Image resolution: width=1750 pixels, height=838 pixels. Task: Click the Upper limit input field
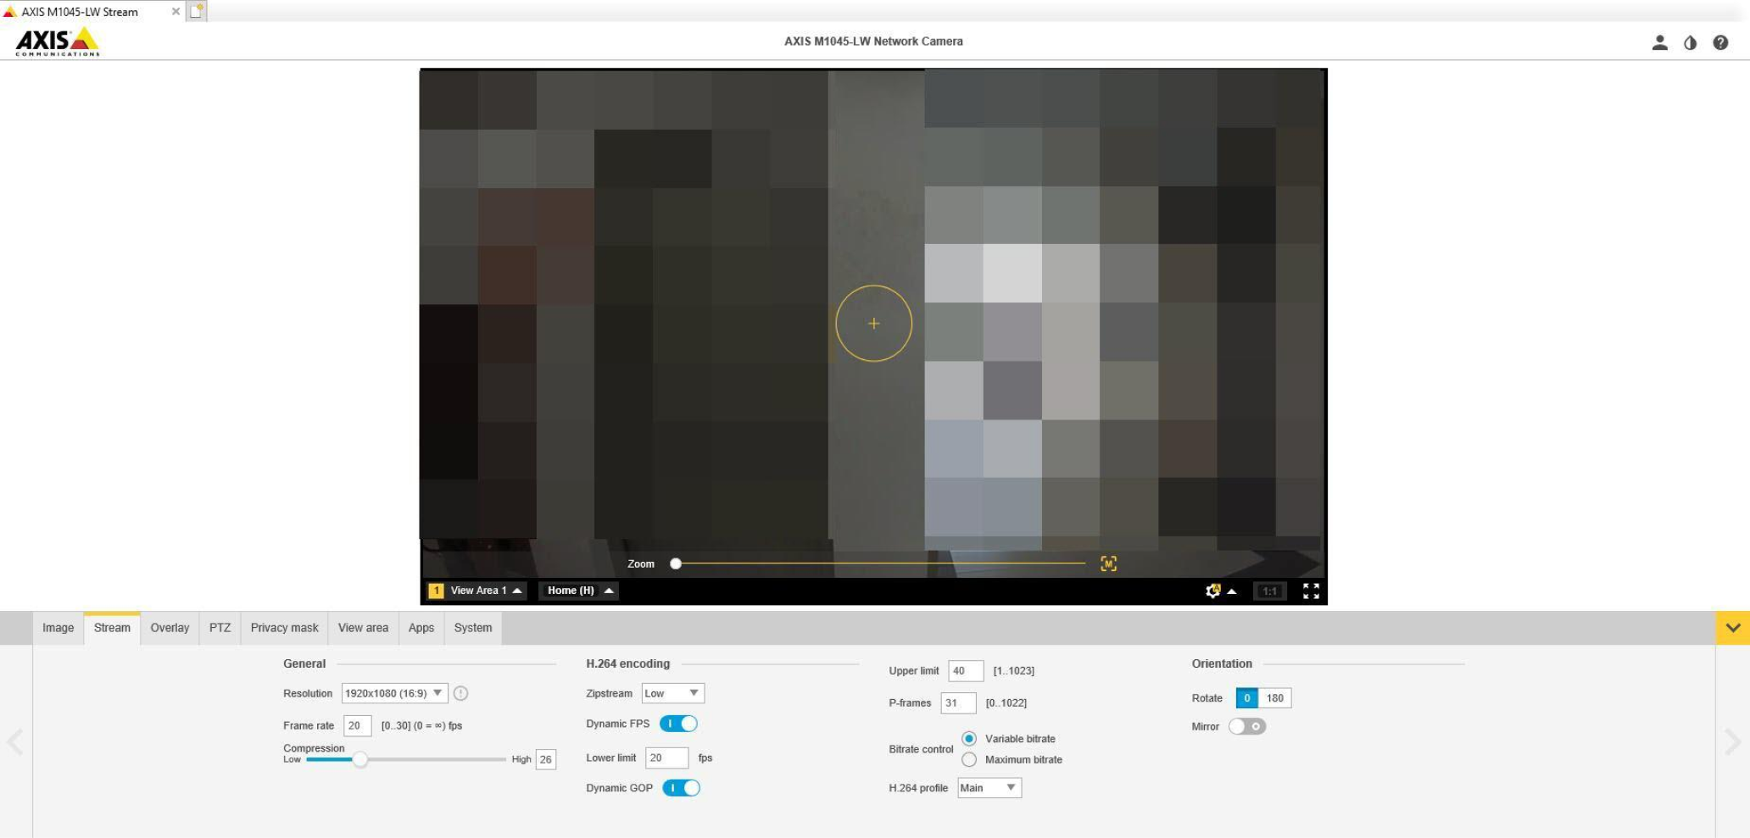[966, 671]
